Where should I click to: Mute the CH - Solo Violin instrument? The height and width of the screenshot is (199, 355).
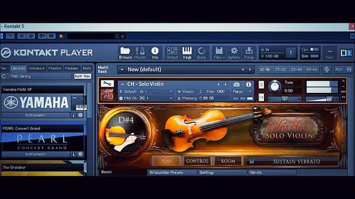[x=261, y=97]
